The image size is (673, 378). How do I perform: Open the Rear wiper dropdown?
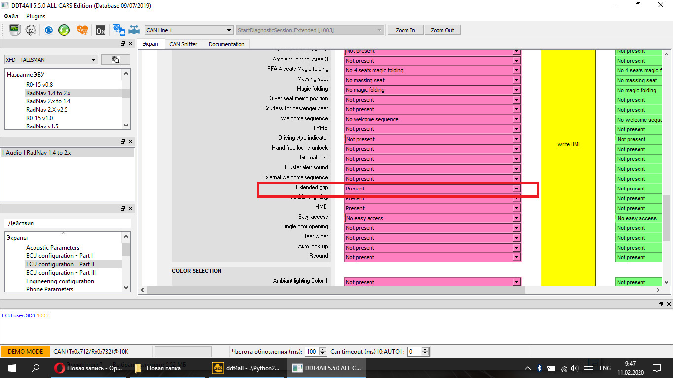pyautogui.click(x=433, y=238)
